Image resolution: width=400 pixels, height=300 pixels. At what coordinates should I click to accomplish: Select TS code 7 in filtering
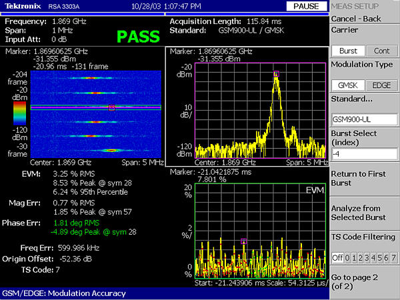coord(393,257)
